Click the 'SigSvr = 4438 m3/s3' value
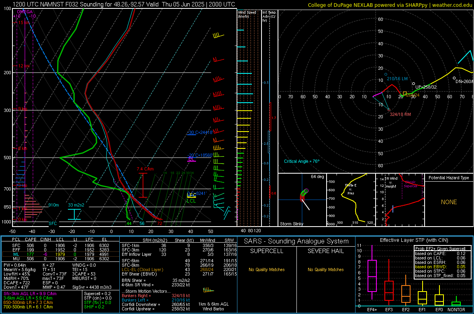 [92, 287]
